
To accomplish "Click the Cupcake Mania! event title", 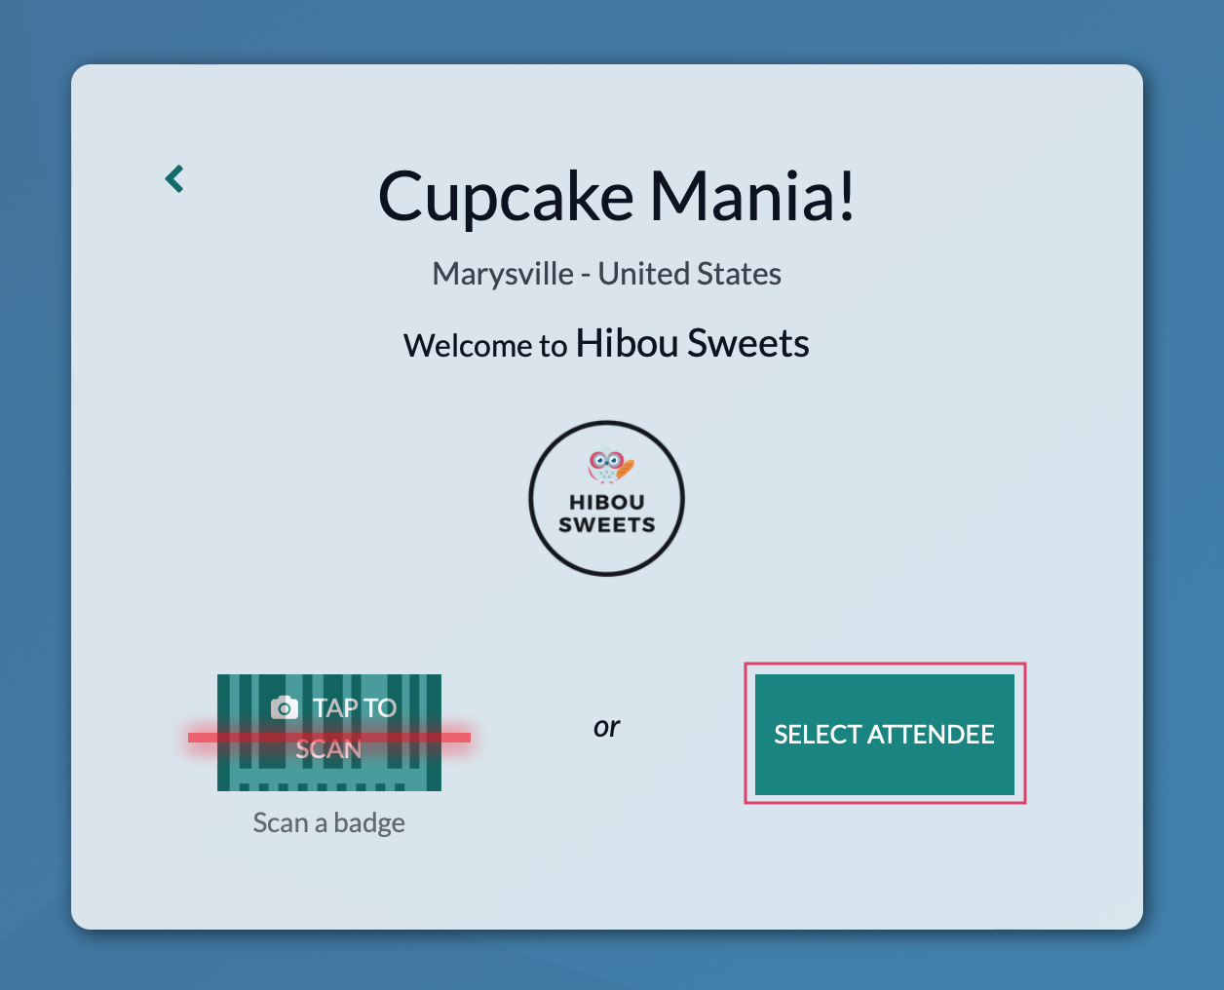I will tap(616, 196).
